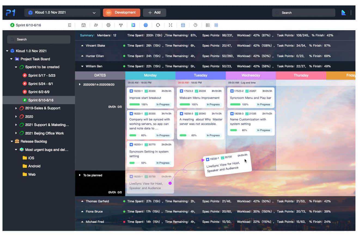Collapse the Kloud 1.0 Nov 2021 tree root
Viewport: 359px width, 238px height.
point(7,51)
